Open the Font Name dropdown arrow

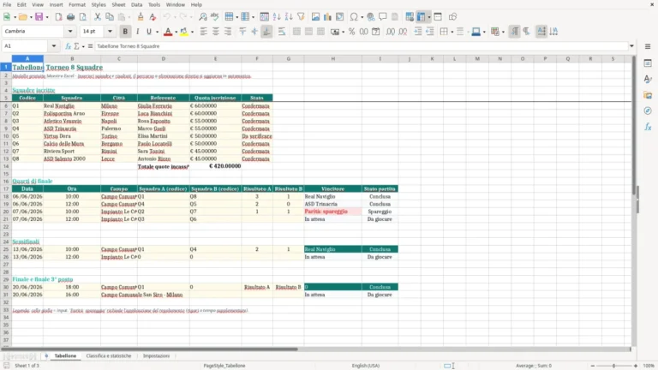[x=70, y=32]
